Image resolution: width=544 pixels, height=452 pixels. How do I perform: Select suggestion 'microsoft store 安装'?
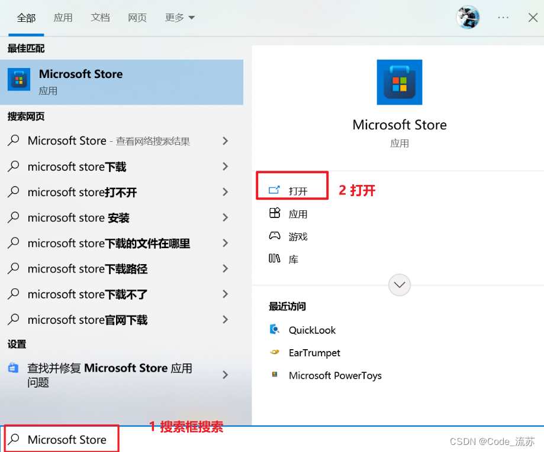click(x=121, y=217)
